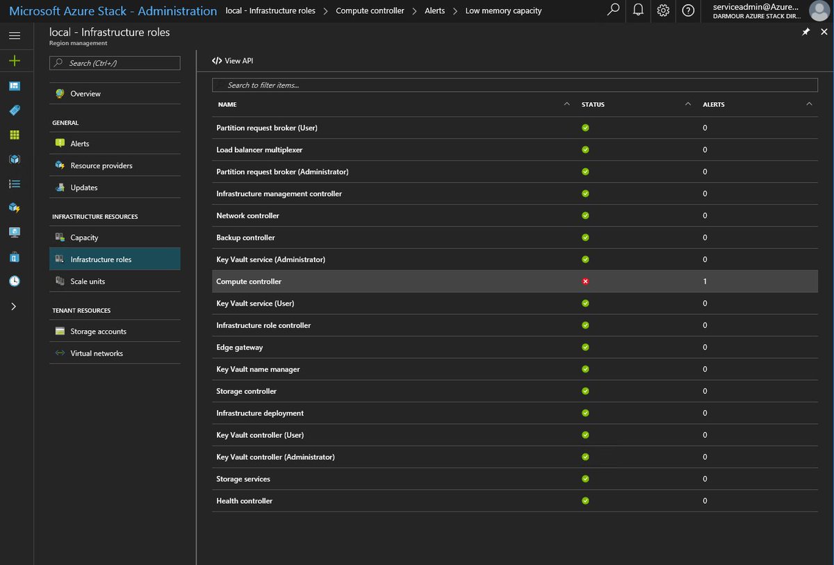Go to Compute controller breadcrumb
The image size is (834, 565).
pos(370,11)
